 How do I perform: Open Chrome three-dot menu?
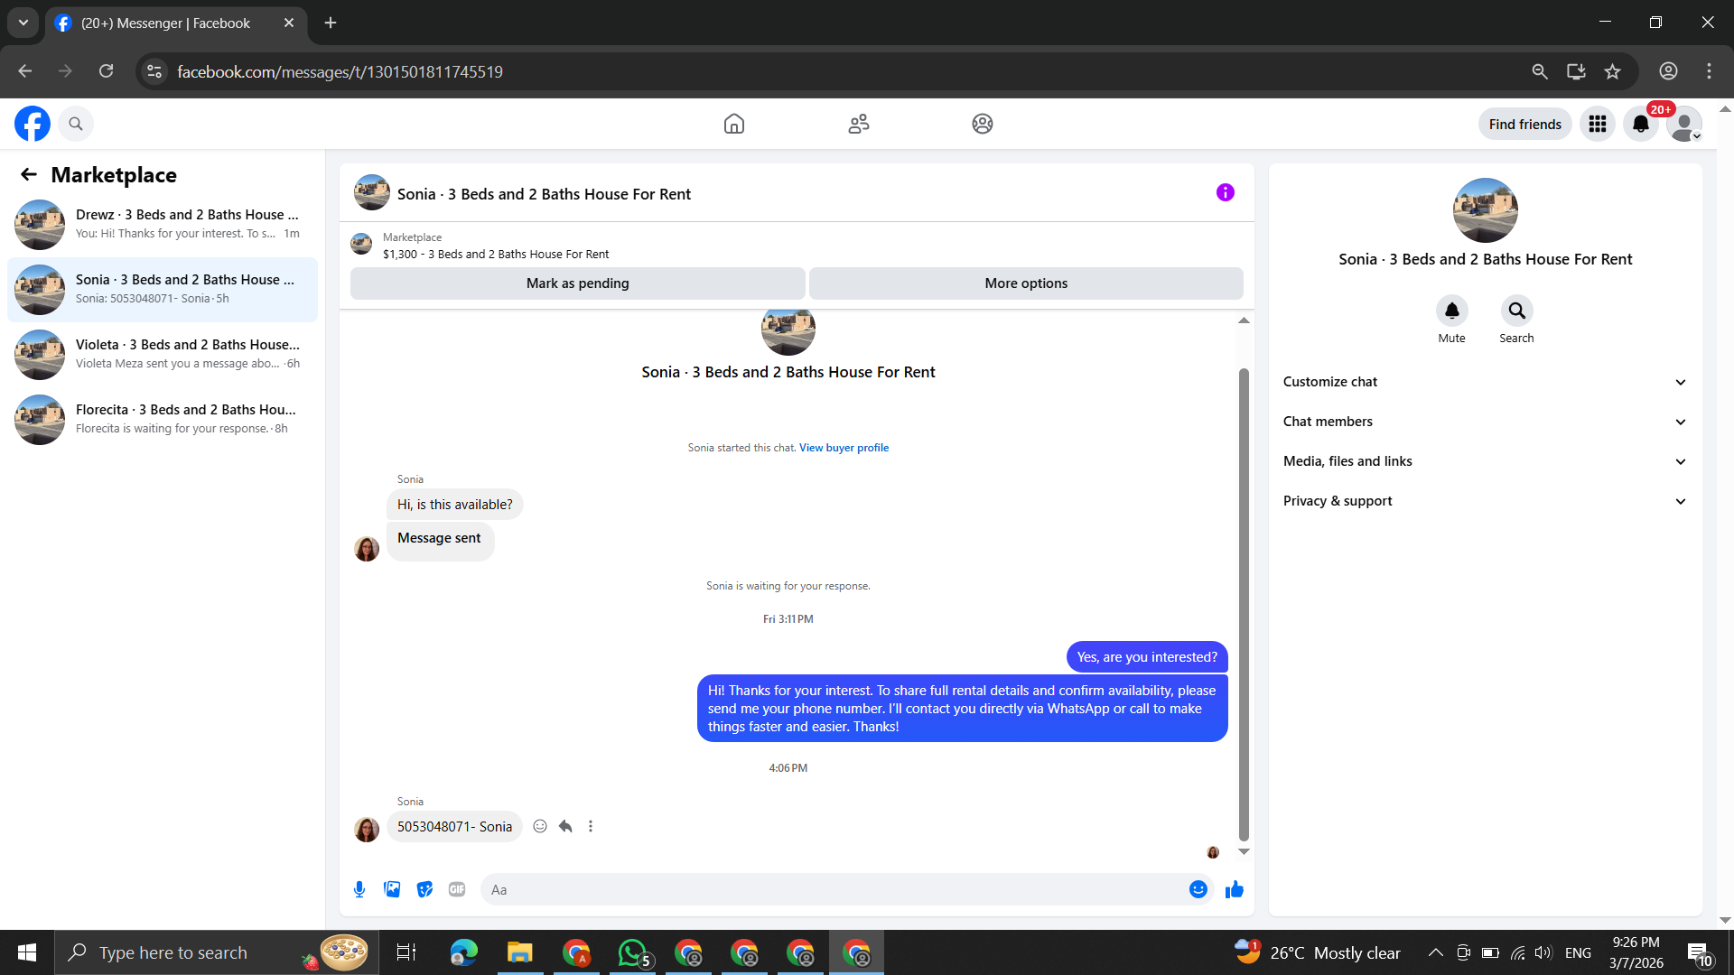(x=1709, y=71)
